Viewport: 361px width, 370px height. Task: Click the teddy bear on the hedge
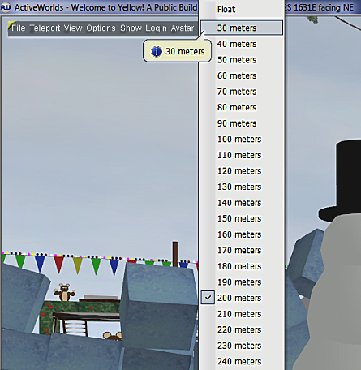pos(64,292)
